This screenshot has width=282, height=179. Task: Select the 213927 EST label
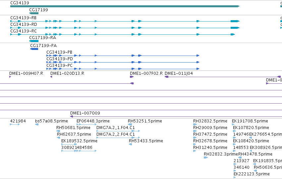click(242, 161)
